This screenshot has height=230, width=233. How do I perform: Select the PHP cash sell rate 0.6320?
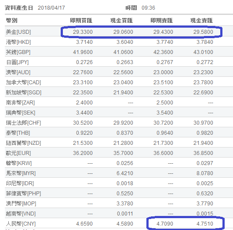click(205, 194)
